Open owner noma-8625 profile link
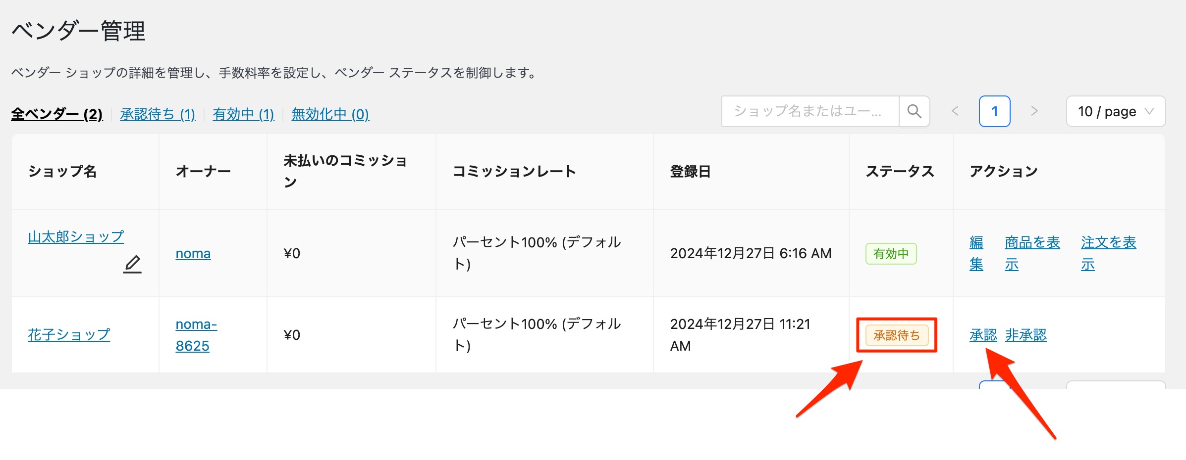Image resolution: width=1186 pixels, height=460 pixels. pos(196,335)
